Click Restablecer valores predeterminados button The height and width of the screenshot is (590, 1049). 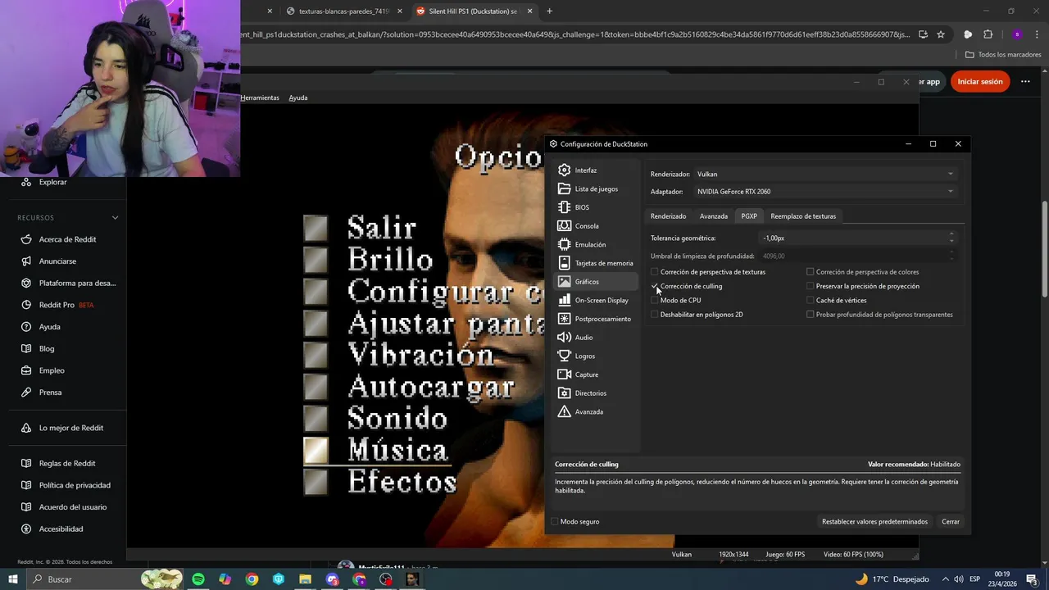click(874, 522)
